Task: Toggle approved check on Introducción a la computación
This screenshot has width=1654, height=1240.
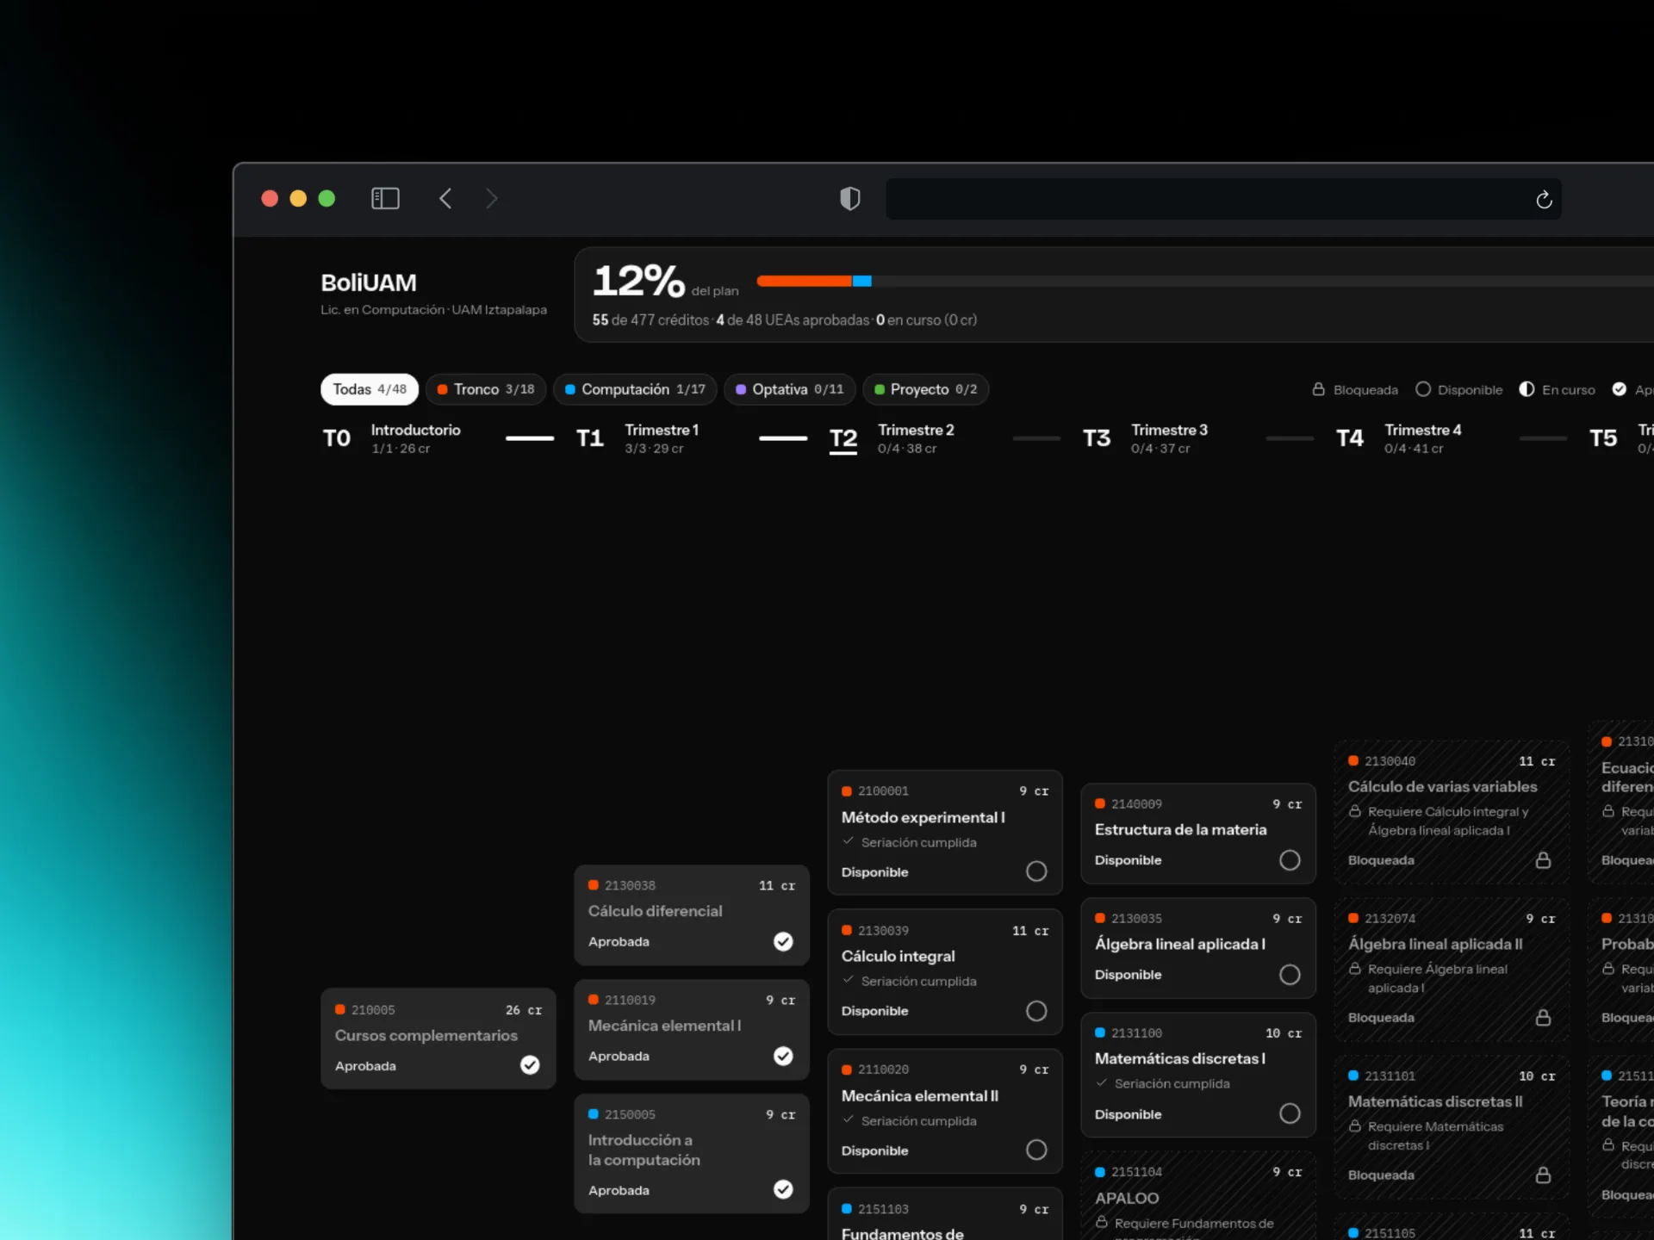Action: [783, 1189]
